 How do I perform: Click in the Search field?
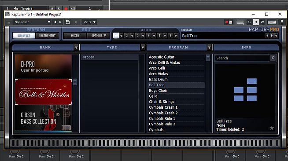click(243, 58)
